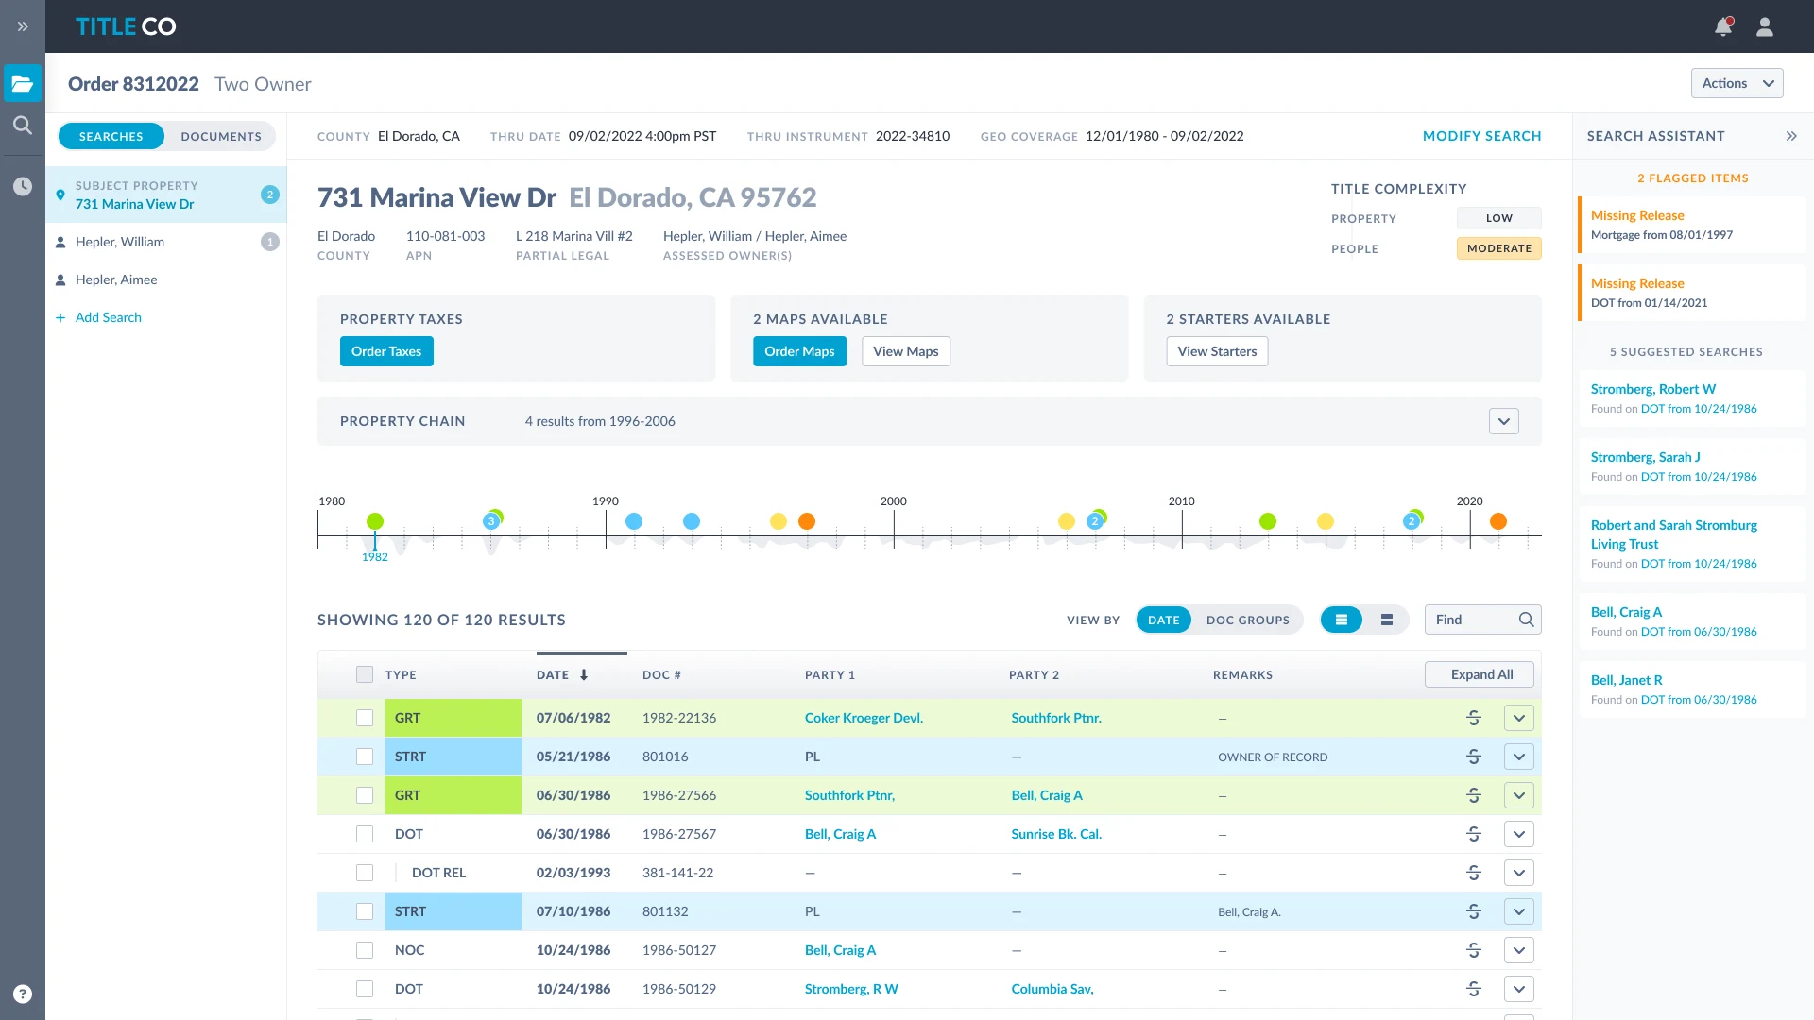Toggle view by Doc Groups

[x=1247, y=620]
